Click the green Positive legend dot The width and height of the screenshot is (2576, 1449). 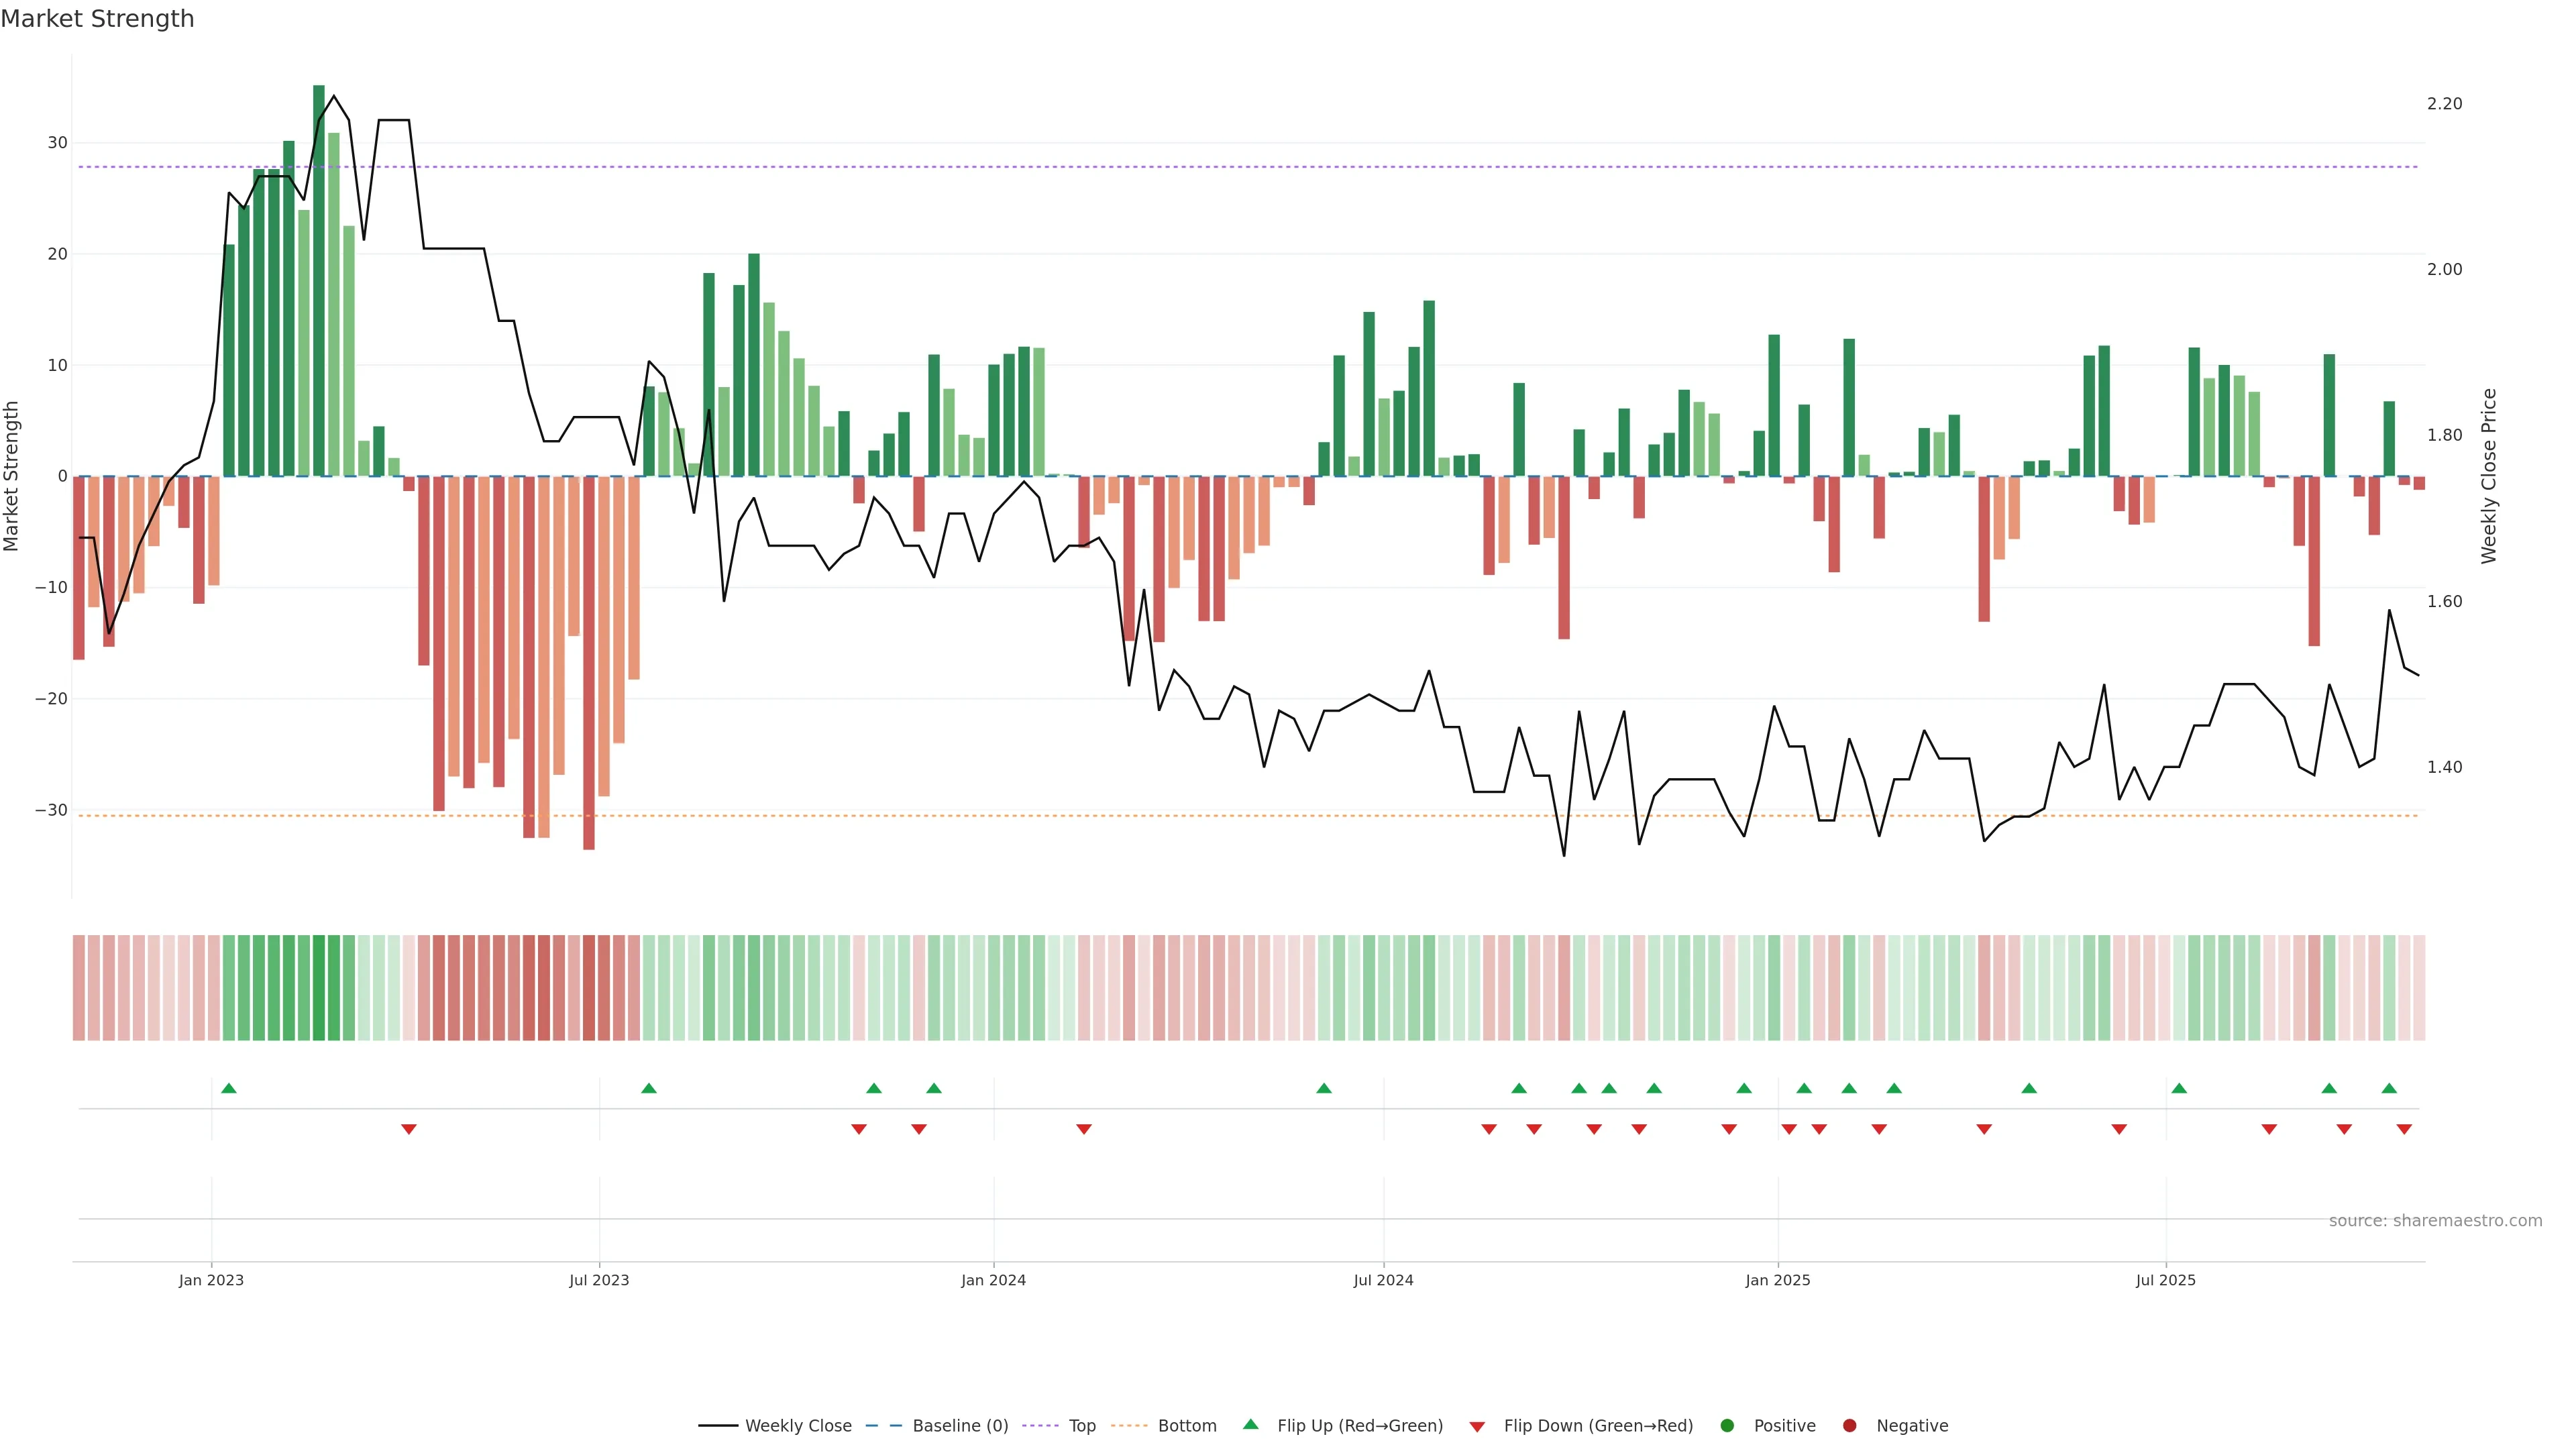point(1727,1426)
